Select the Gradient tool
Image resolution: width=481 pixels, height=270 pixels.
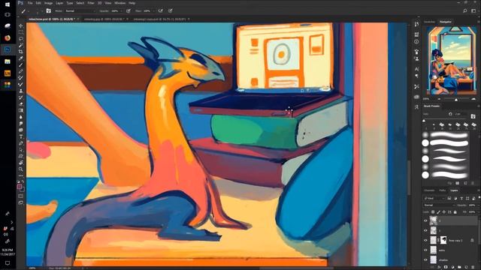(x=20, y=110)
